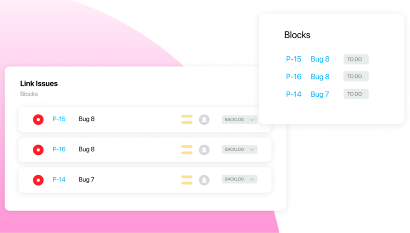410x233 pixels.
Task: Click the TO DO badge beside P-16
Action: coord(355,77)
